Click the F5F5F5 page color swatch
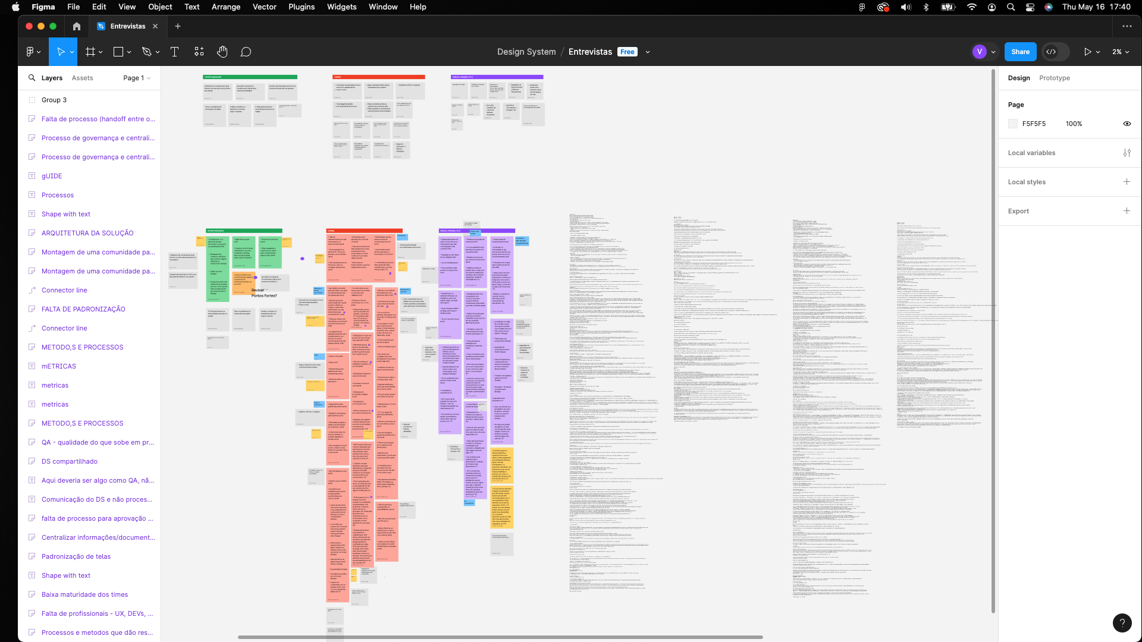 tap(1013, 124)
